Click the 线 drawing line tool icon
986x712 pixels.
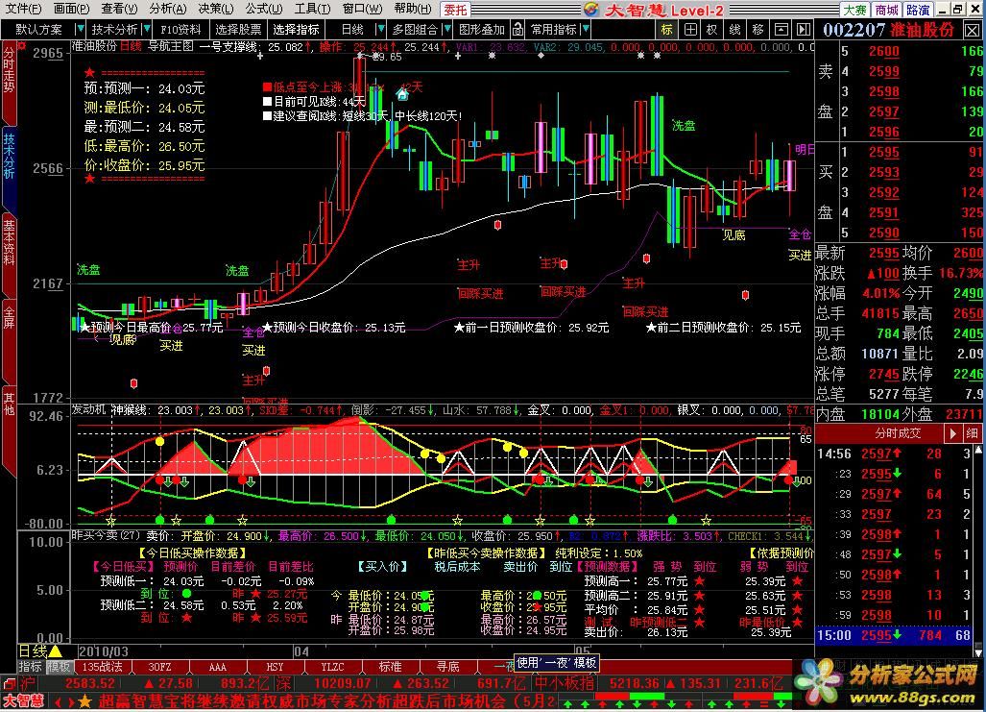735,30
